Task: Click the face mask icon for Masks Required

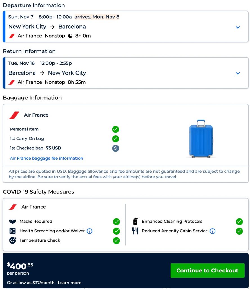Action: (x=12, y=222)
